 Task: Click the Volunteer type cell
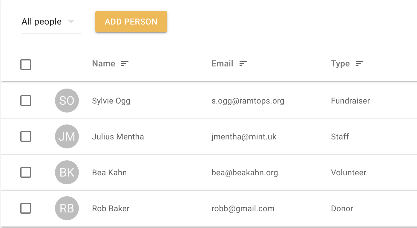click(349, 173)
